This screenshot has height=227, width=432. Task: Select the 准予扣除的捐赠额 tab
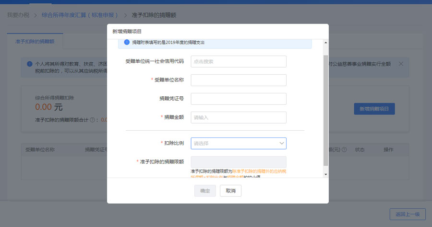click(x=35, y=42)
